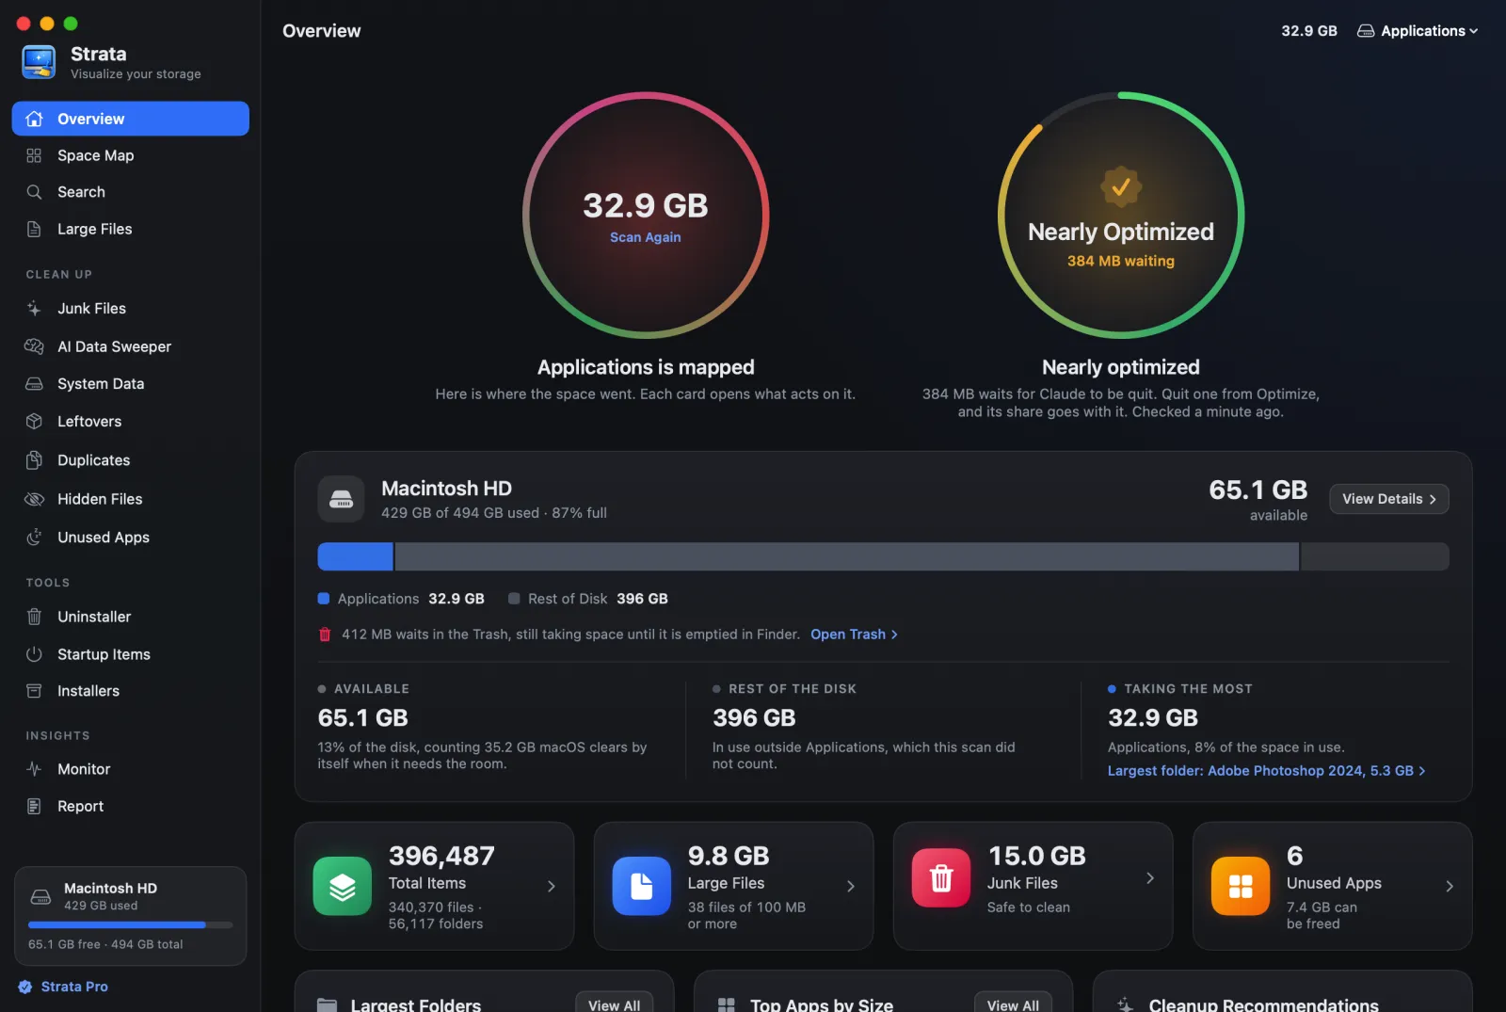Open the Space Map grid icon
Screen dimensions: 1506x1012
click(34, 155)
